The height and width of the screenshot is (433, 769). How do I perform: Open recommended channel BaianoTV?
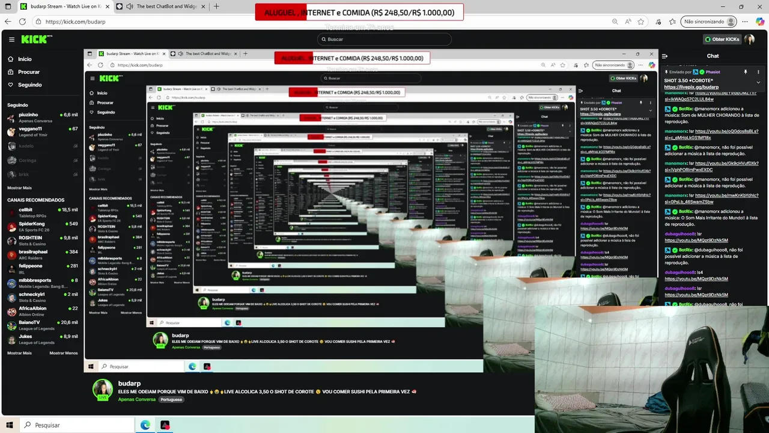click(x=43, y=325)
